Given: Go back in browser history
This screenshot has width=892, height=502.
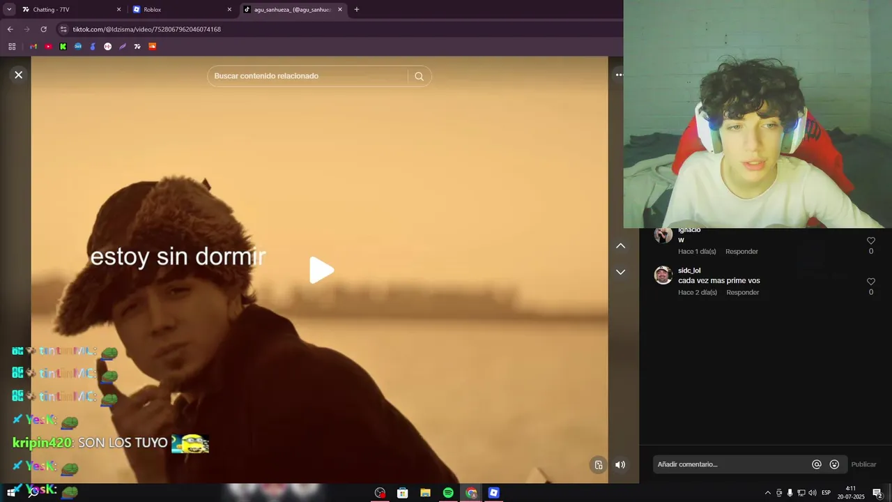Looking at the screenshot, I should pos(10,29).
